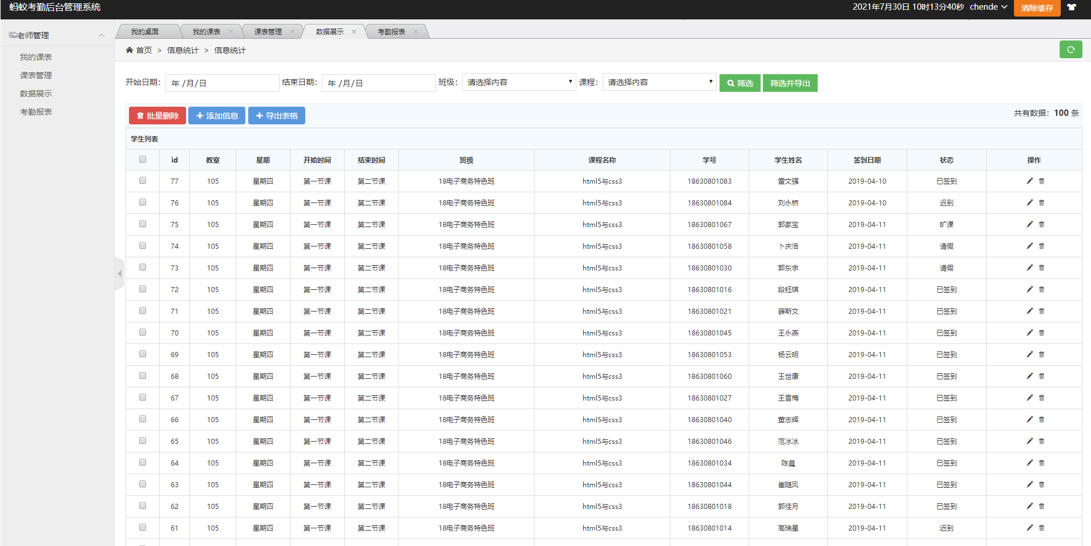The image size is (1091, 546).
Task: Select the checkbox for row id 65
Action: (143, 441)
